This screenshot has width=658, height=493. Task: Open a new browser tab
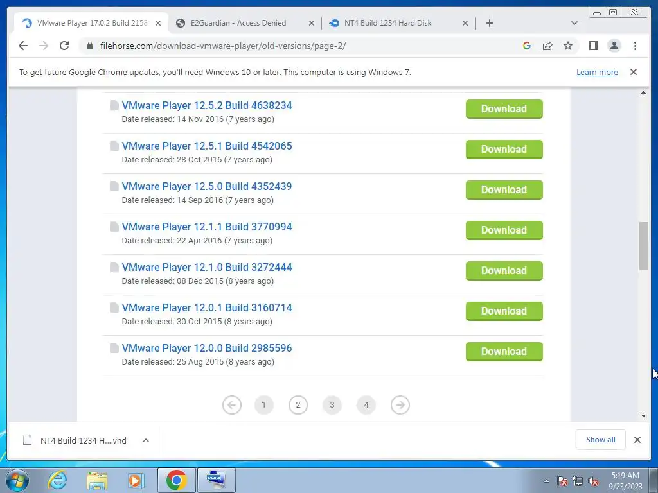(489, 23)
